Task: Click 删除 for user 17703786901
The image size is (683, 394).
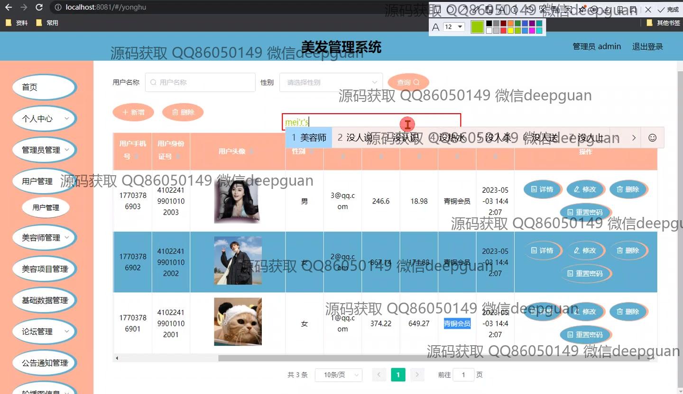Action: click(x=628, y=312)
